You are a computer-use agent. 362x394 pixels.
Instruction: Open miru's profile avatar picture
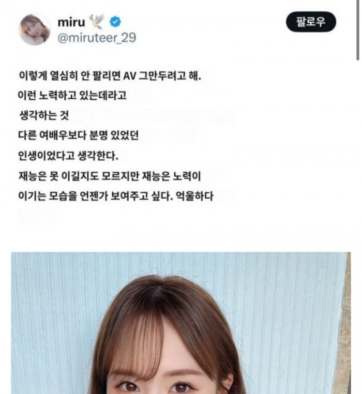(35, 29)
